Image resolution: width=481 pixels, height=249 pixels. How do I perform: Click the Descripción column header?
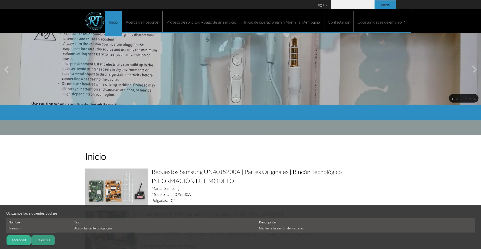267,222
